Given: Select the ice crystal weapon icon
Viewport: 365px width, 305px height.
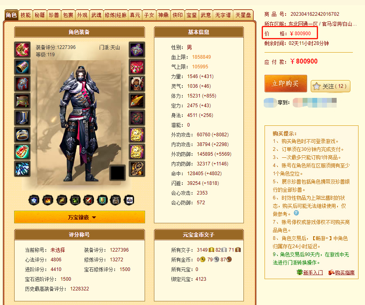Looking at the screenshot, I should [22, 169].
